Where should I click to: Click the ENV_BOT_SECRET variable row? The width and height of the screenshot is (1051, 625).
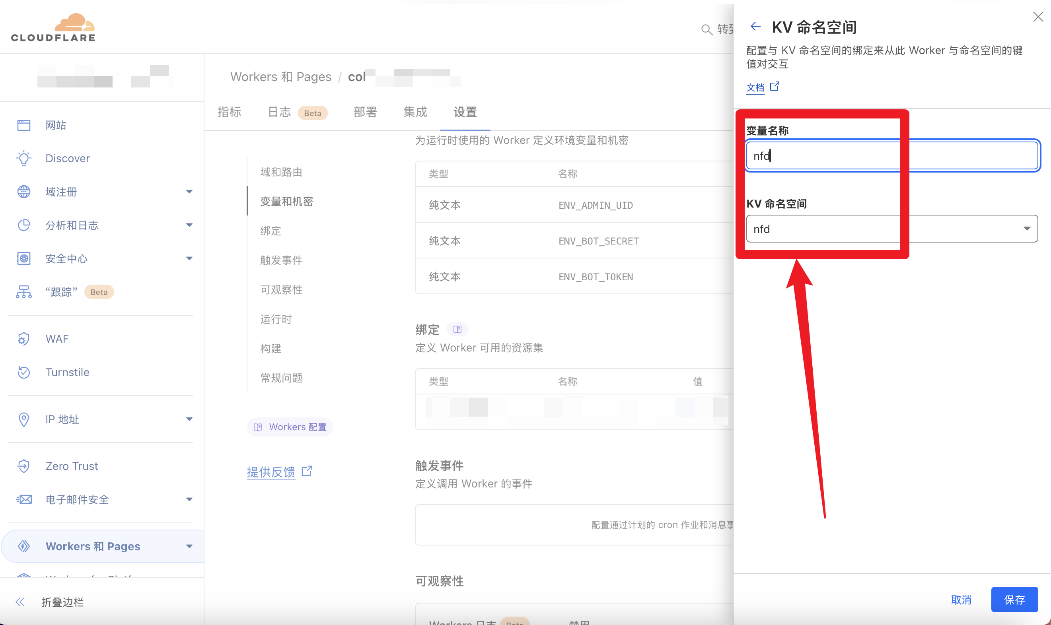pos(574,241)
